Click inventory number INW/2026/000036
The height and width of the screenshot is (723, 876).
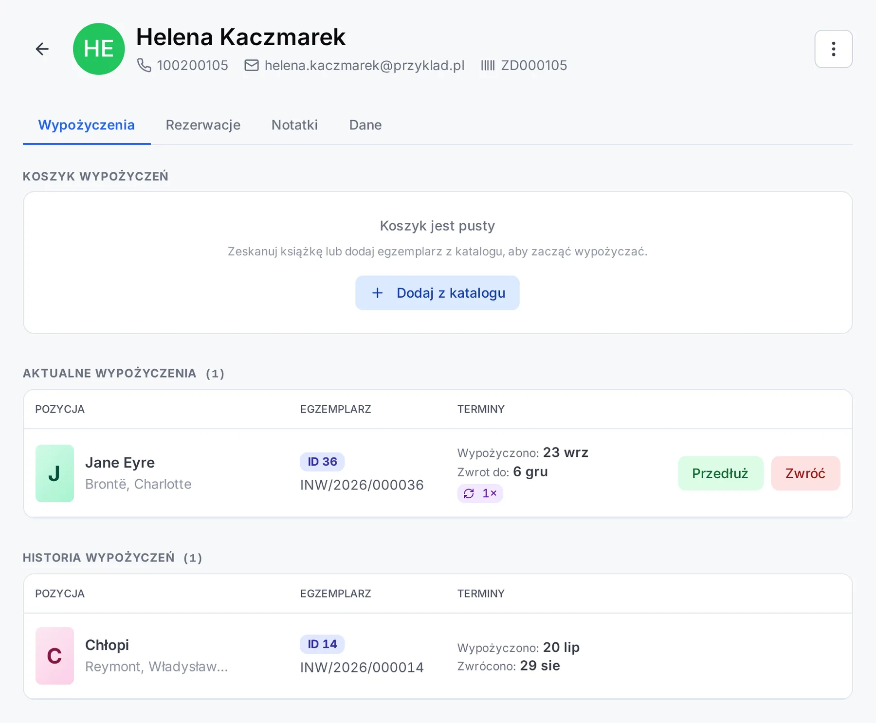362,485
